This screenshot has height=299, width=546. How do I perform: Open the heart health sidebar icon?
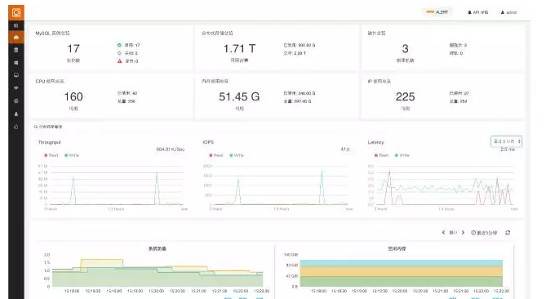click(16, 88)
